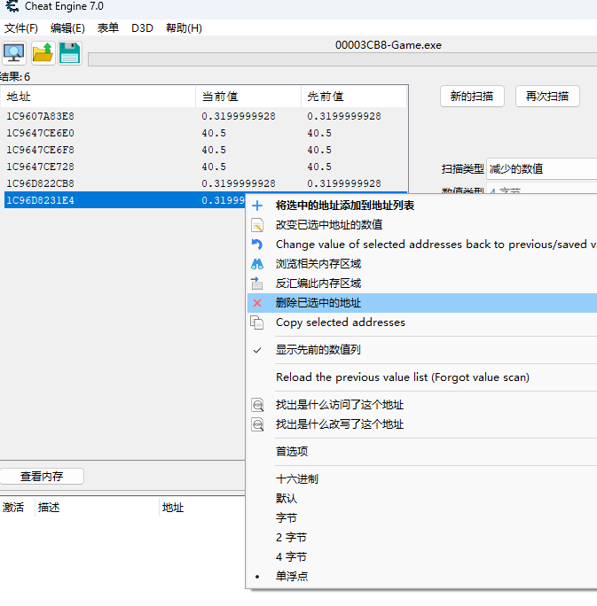Viewport: 597px width, 606px height.
Task: Select Copy selected addresses
Action: pyautogui.click(x=421, y=322)
